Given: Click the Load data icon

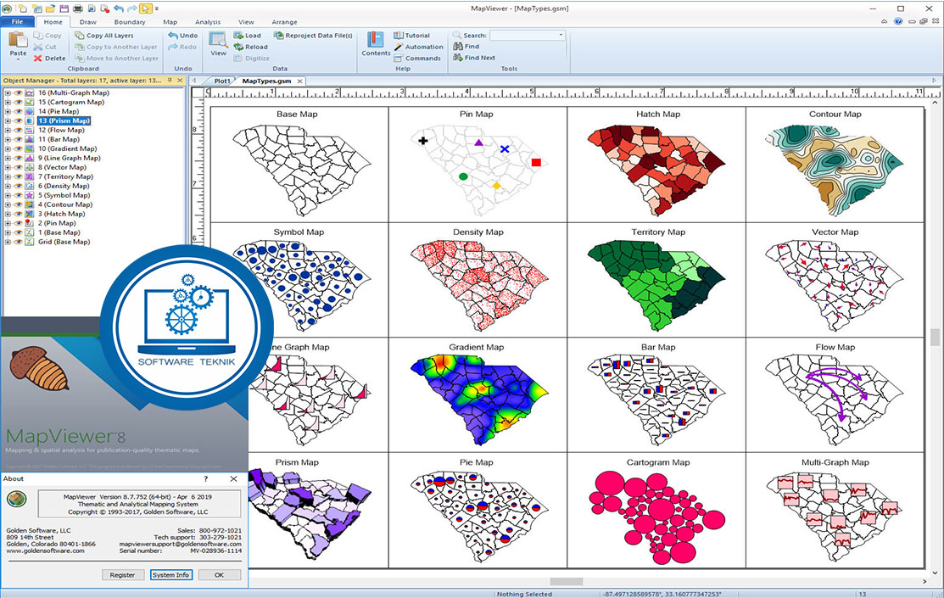Looking at the screenshot, I should (238, 36).
